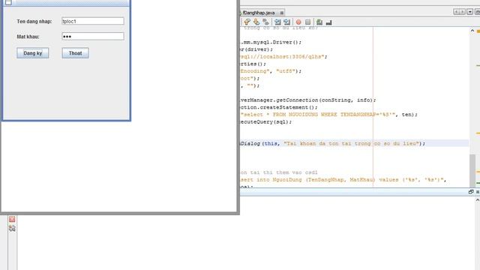The image size is (480, 270).
Task: Click the insert into NguoiDung code line
Action: [343, 180]
